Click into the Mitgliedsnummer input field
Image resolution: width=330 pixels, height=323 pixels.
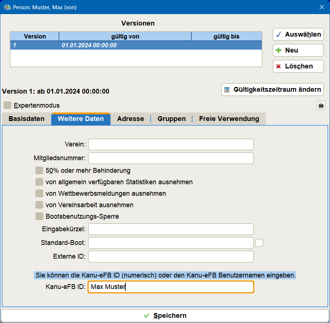[171, 158]
